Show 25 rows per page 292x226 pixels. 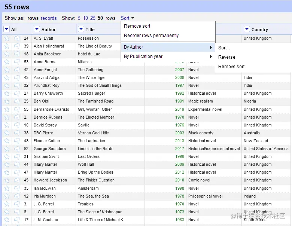coord(93,18)
